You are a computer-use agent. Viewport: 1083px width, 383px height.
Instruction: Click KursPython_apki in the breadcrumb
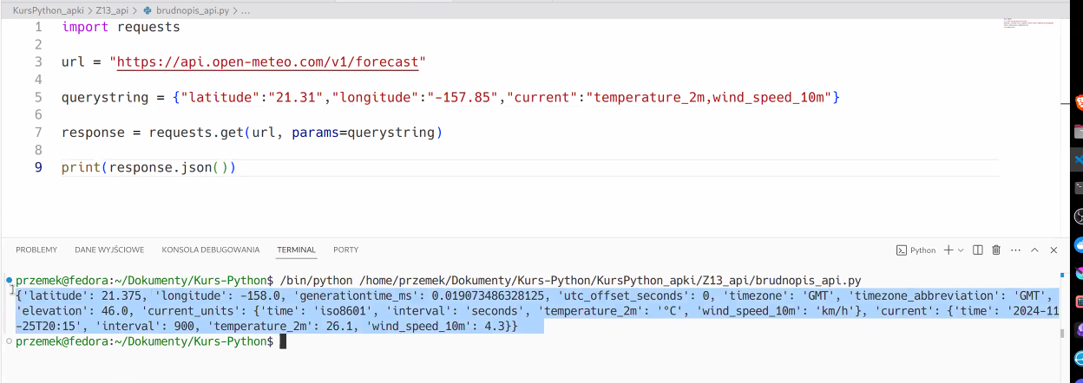[48, 10]
